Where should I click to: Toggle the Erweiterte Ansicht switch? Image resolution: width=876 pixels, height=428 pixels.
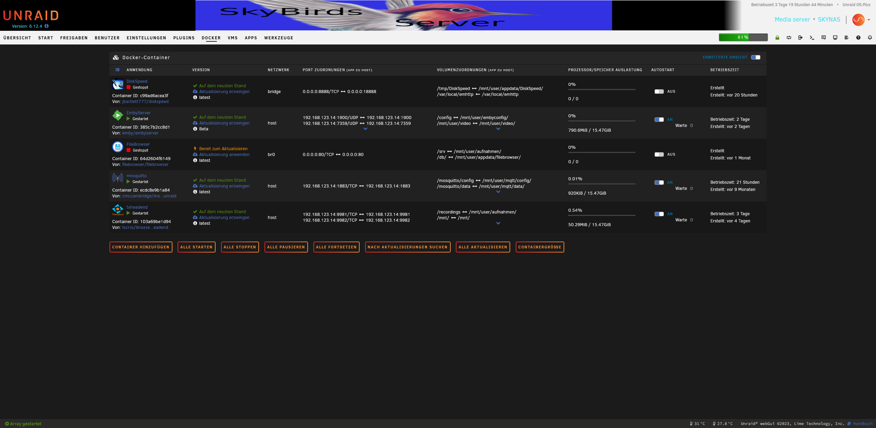pyautogui.click(x=756, y=57)
